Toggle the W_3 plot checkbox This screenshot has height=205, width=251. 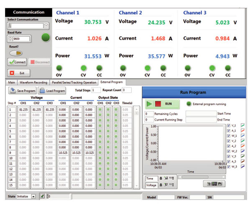point(228,167)
